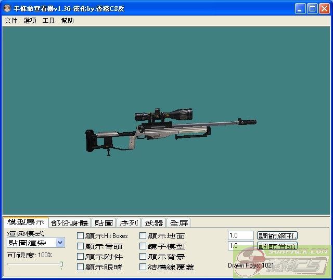333x280 pixels.
Task: Switch to the 部份身體 tab
Action: tap(70, 223)
